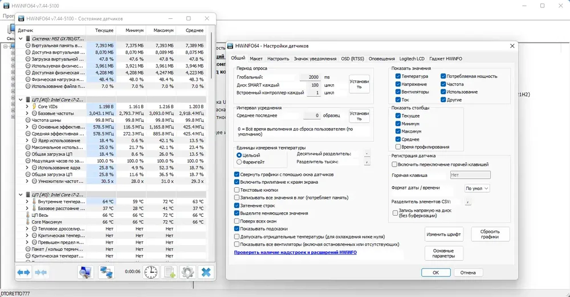The height and width of the screenshot is (297, 570).
Task: Select the Фаренгейт radio button
Action: (239, 162)
